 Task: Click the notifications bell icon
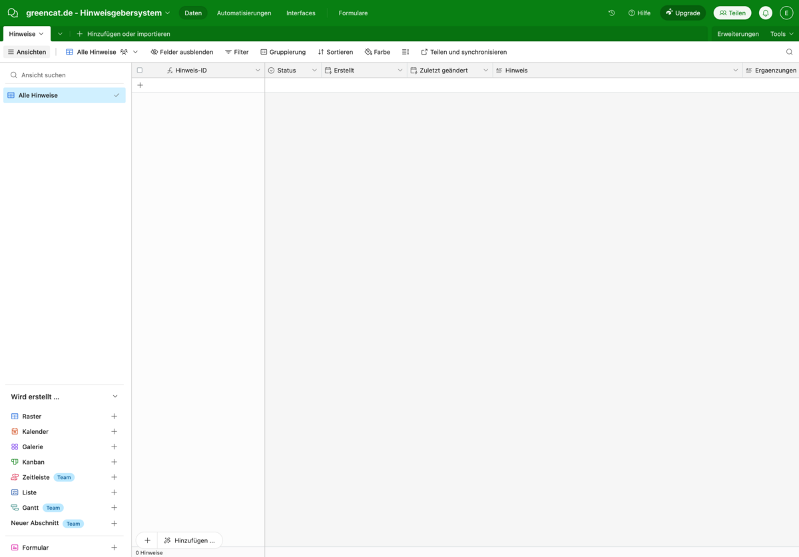click(766, 13)
